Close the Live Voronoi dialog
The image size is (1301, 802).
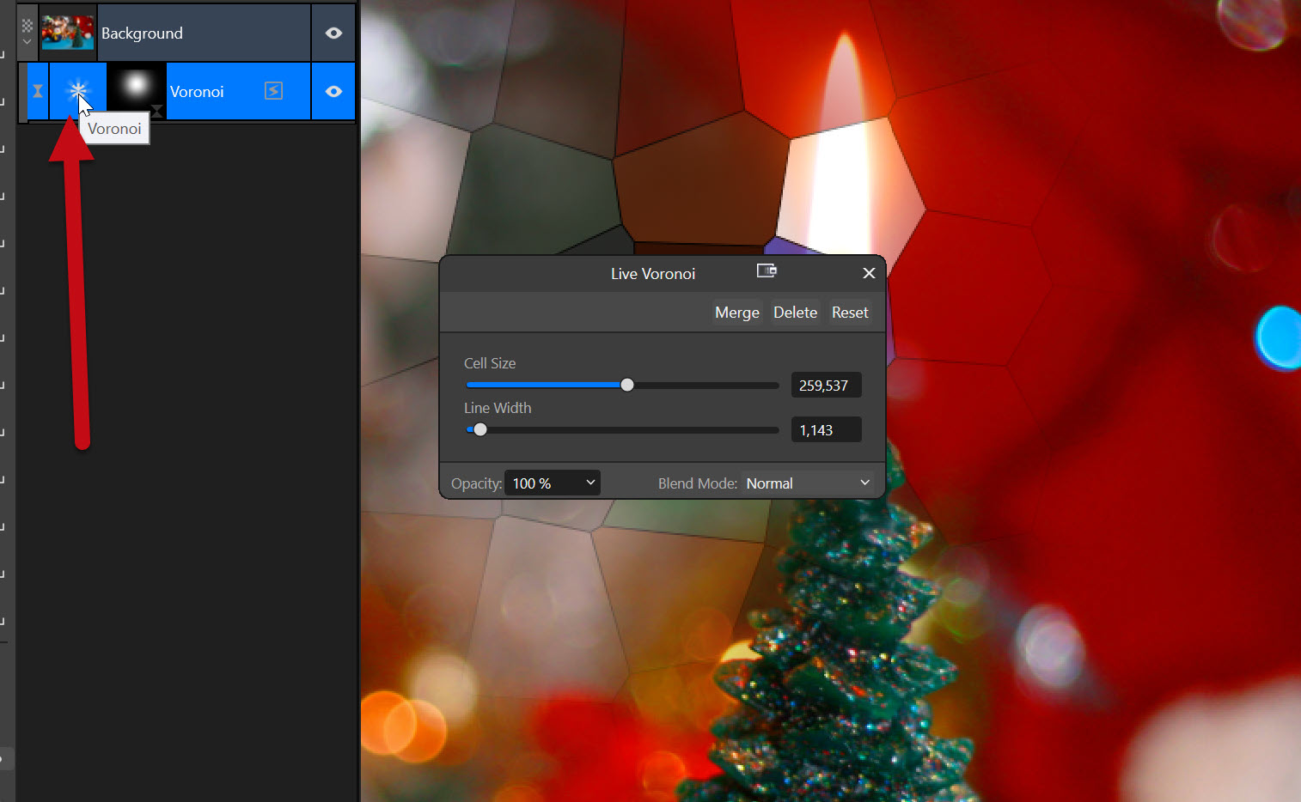(869, 273)
